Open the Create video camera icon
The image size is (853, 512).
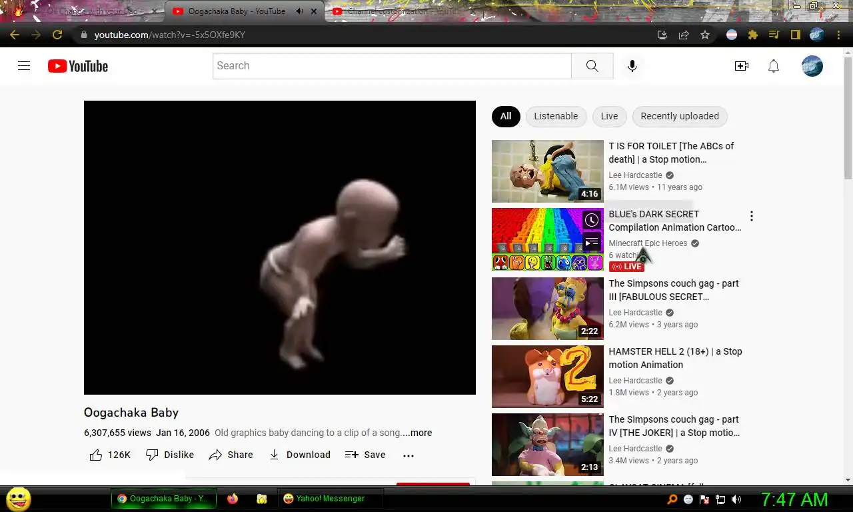click(x=741, y=66)
